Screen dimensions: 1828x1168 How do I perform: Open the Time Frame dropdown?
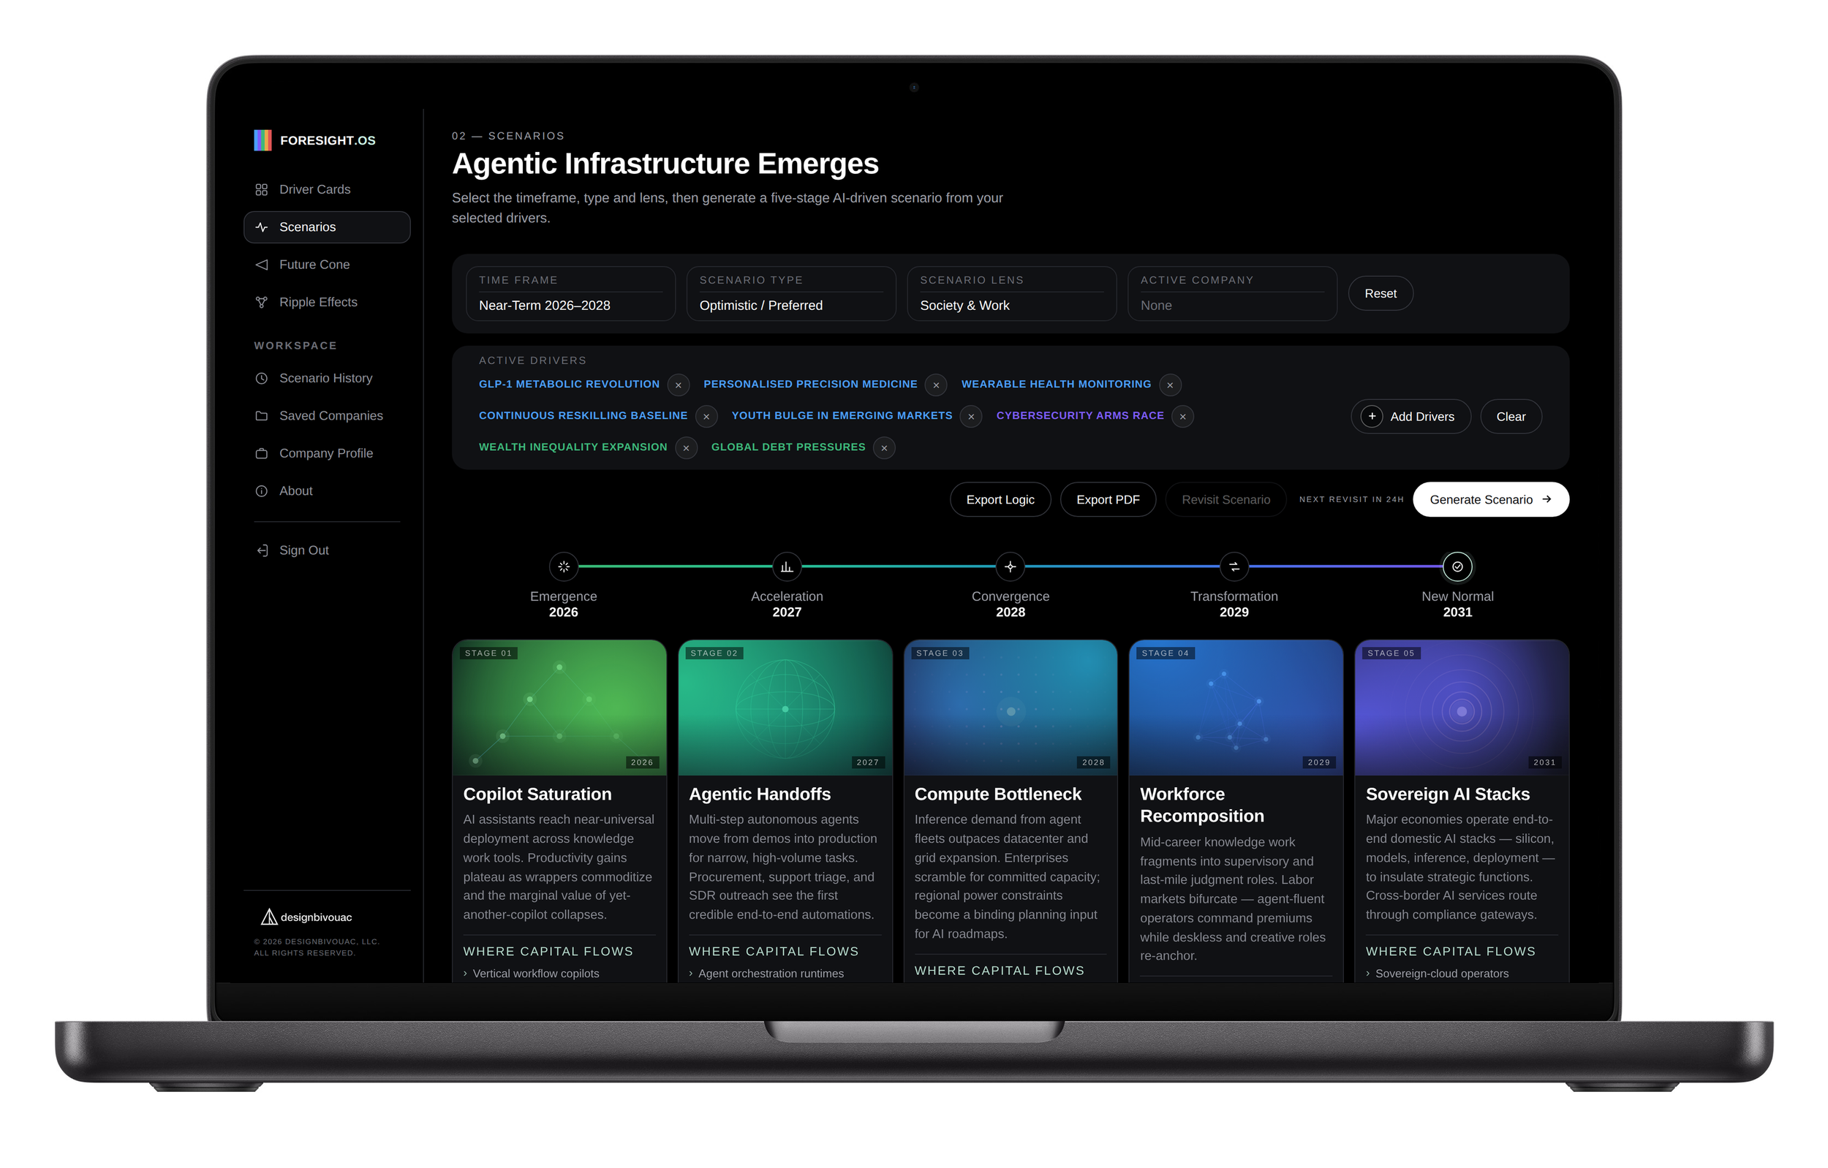point(571,294)
